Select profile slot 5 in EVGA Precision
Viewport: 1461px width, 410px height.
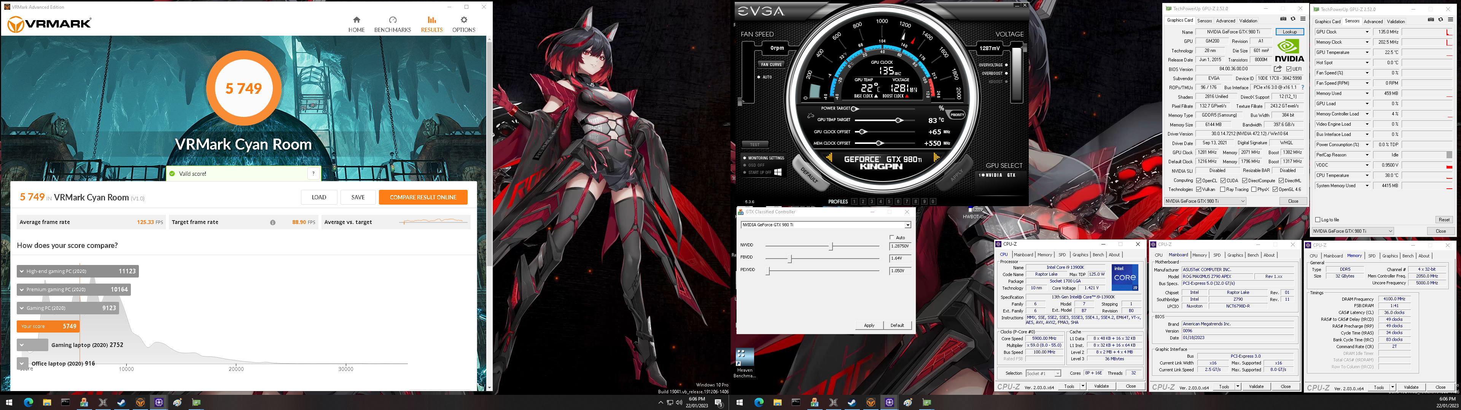[x=889, y=202]
